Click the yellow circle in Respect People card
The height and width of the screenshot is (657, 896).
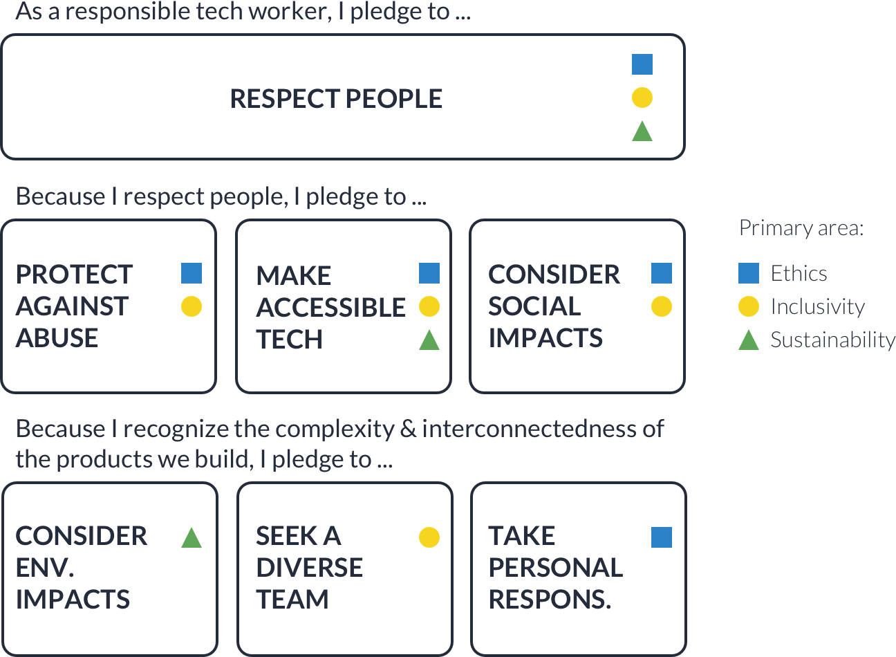tap(642, 98)
